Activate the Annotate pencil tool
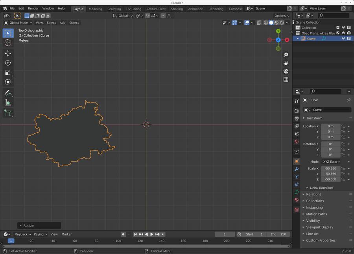 [x=8, y=93]
